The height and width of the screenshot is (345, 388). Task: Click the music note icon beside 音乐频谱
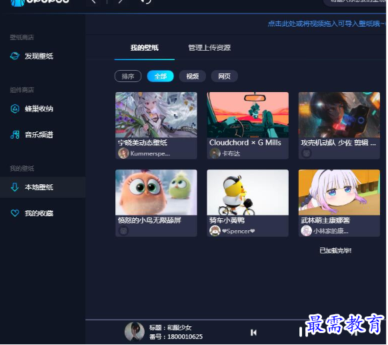point(15,135)
